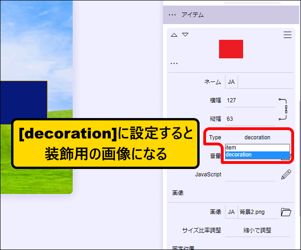The height and width of the screenshot is (250, 301).
Task: Open サイズ比率調整 dropdown set to 縮小で調整
Action: pos(257,230)
